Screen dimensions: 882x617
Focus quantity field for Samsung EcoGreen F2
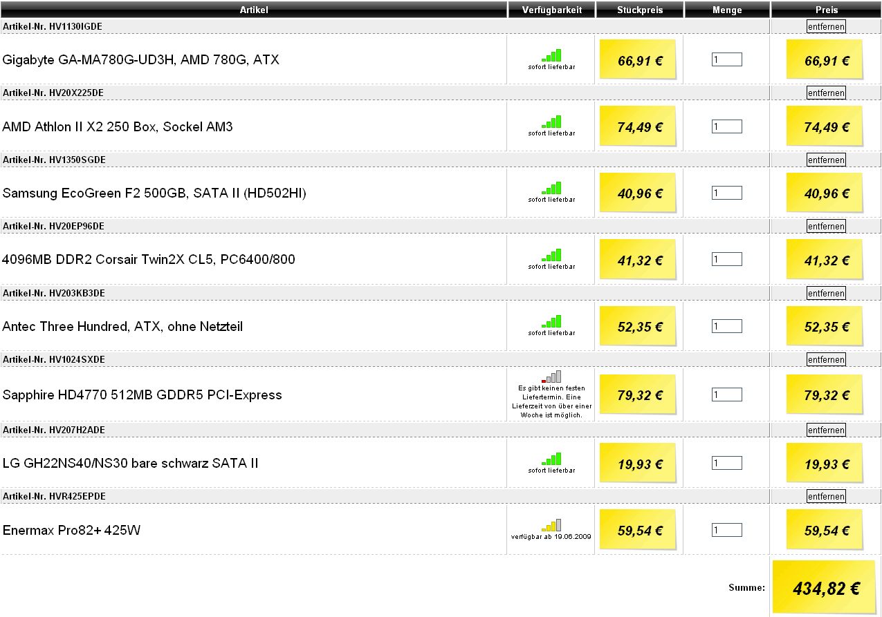point(726,193)
